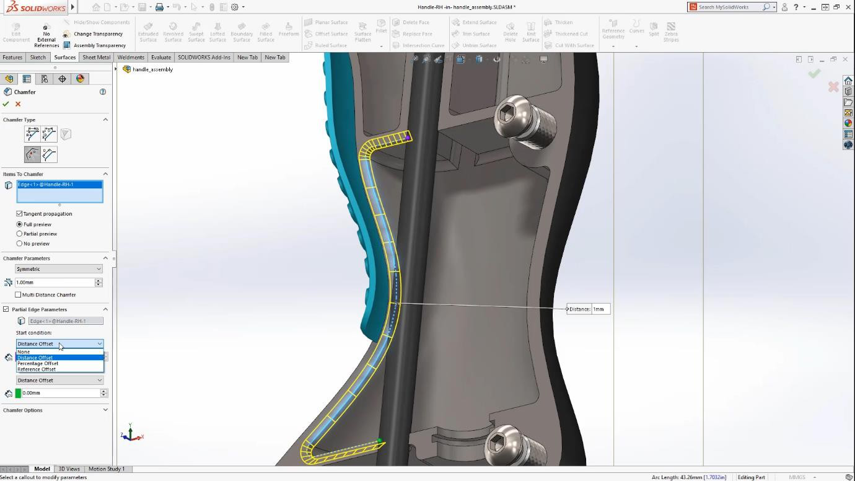
Task: Switch to the Sheet Metal tab
Action: click(96, 57)
